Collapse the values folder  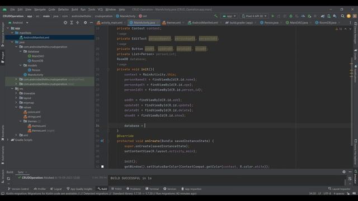16,107
